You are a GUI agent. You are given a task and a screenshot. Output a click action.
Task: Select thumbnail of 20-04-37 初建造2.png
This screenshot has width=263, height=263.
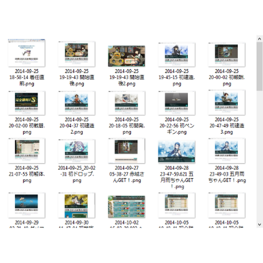point(77,103)
